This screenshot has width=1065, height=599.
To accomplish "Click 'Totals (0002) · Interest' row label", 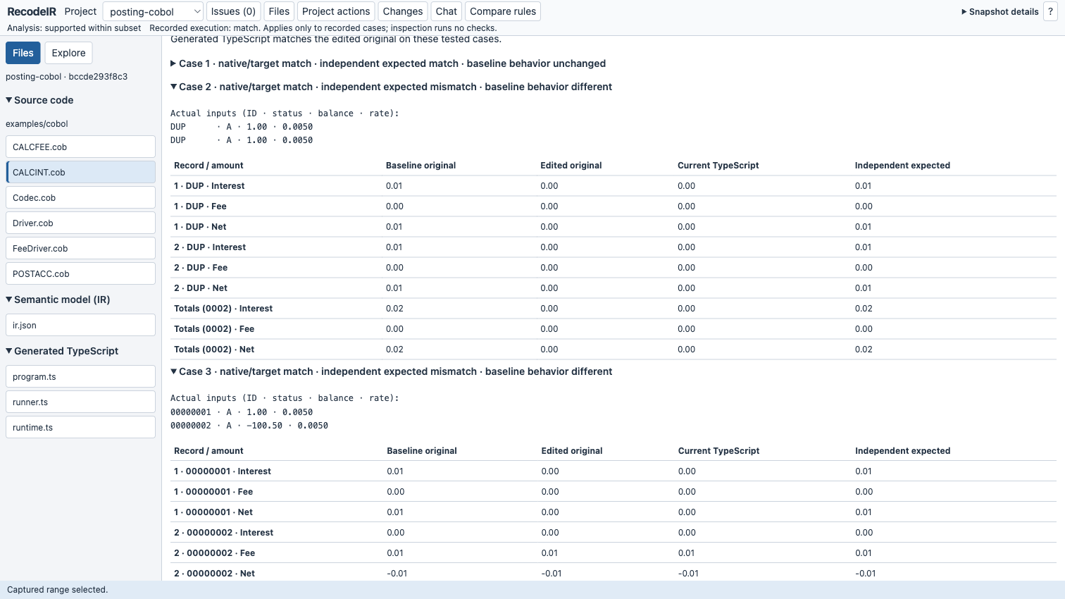I will tap(223, 309).
